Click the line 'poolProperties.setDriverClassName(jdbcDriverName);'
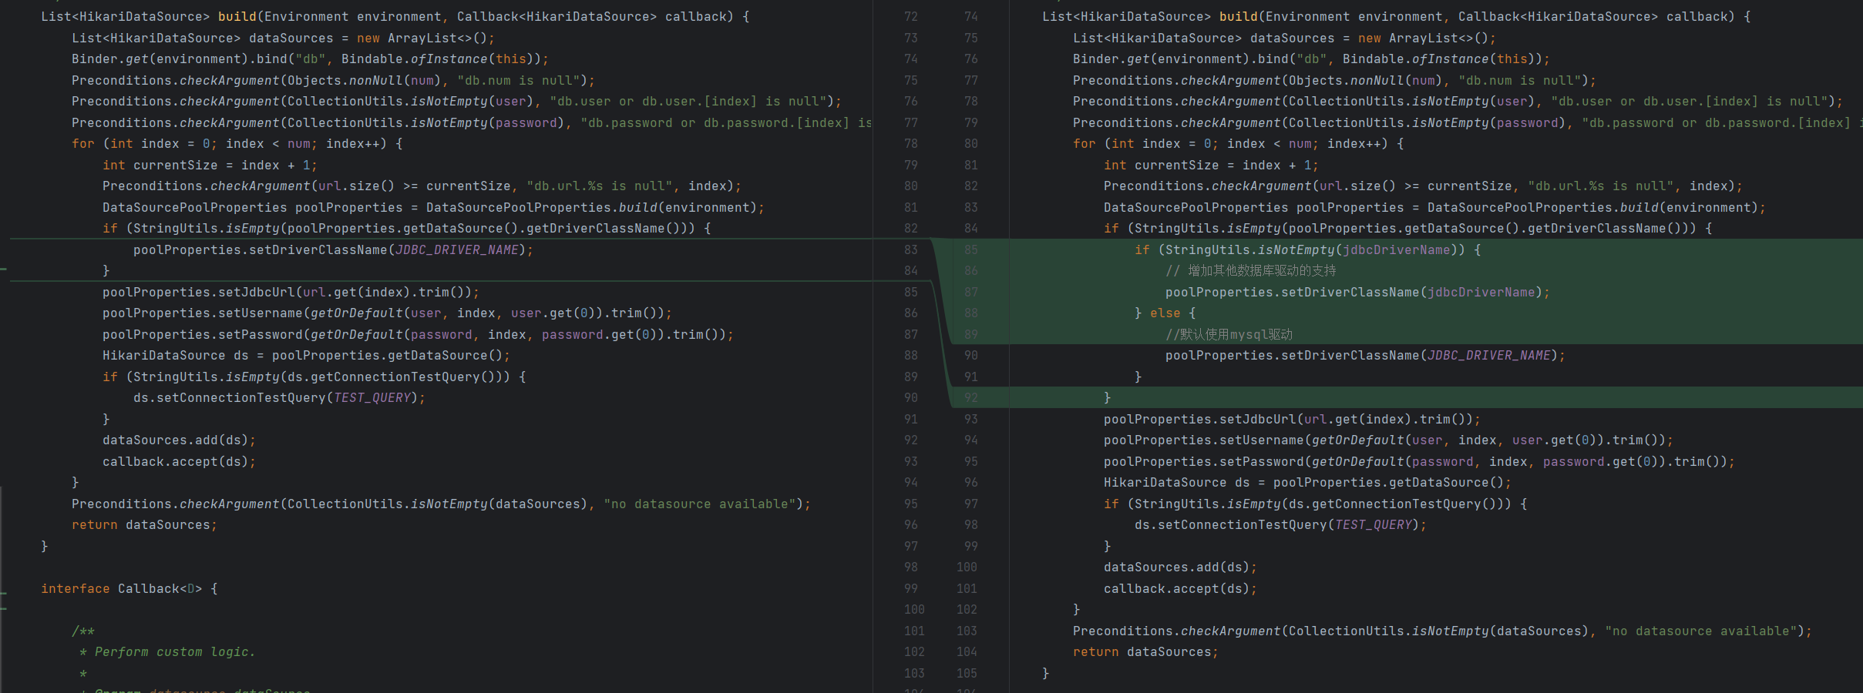Screen dimensions: 1863x693 pos(1357,292)
